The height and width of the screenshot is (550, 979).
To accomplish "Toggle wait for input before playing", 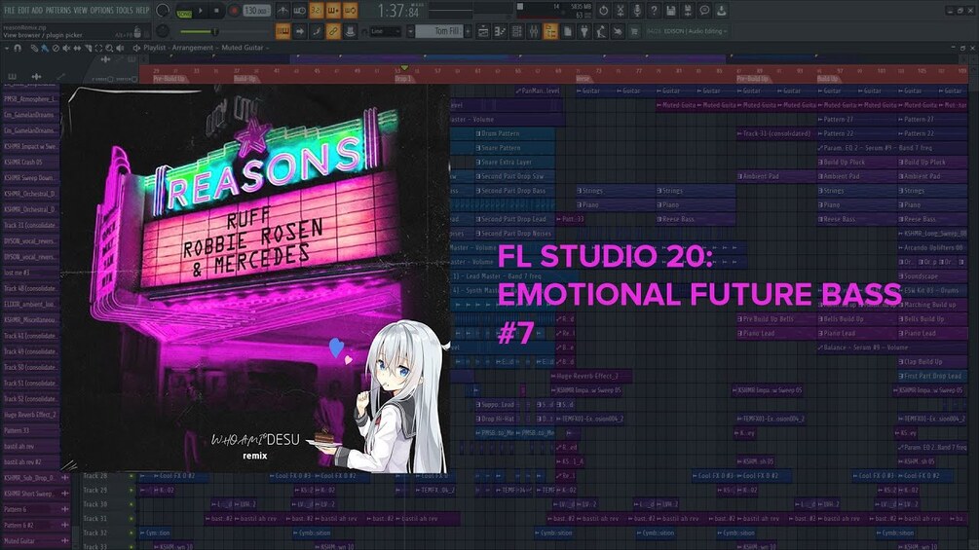I will [300, 11].
